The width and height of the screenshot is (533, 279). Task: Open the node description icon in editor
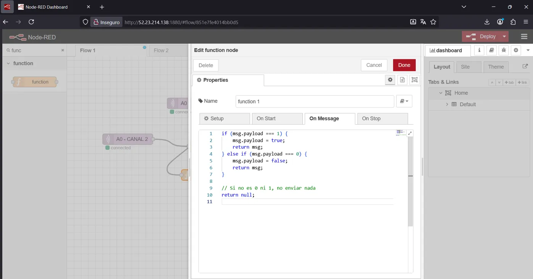(402, 80)
